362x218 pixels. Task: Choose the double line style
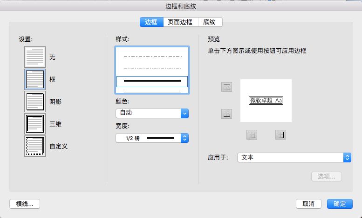(x=152, y=82)
